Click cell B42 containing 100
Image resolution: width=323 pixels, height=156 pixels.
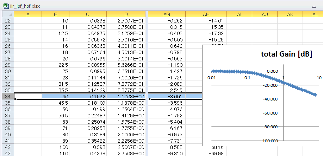tap(55, 147)
